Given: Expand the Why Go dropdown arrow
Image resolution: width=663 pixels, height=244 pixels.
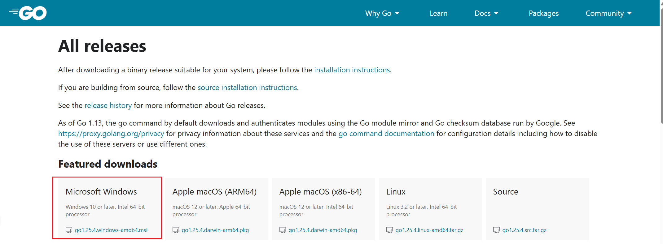Looking at the screenshot, I should point(397,13).
